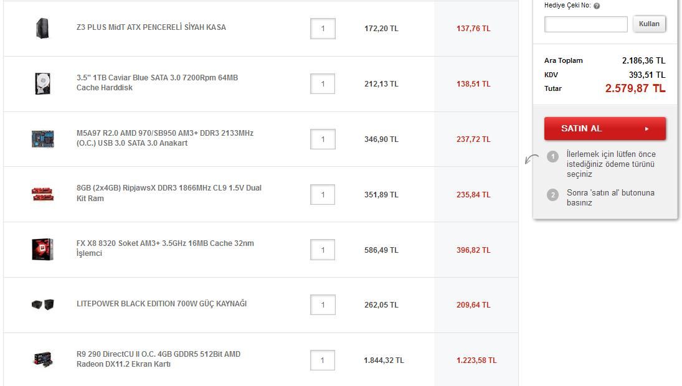This screenshot has width=682, height=386.
Task: Click quantity field for LITEPOWER 700W power supply
Action: 323,305
